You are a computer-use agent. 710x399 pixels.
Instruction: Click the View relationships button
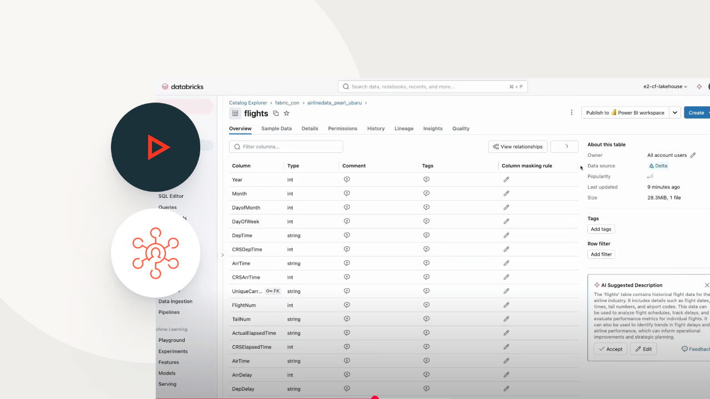click(518, 147)
